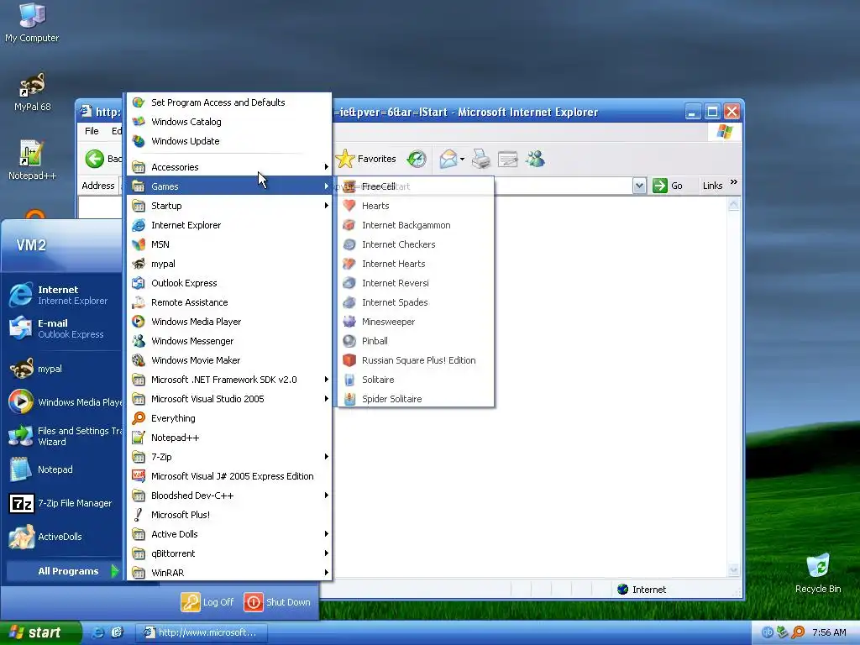
Task: Start Remote Assistance
Action: pyautogui.click(x=229, y=302)
